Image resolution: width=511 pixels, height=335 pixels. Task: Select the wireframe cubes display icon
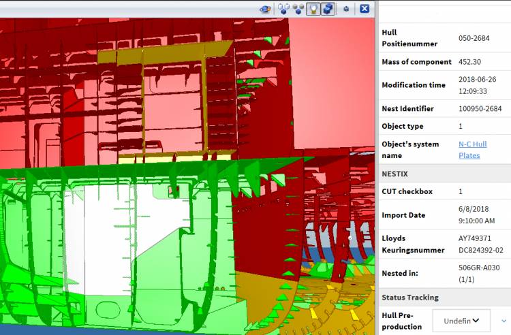coord(283,9)
